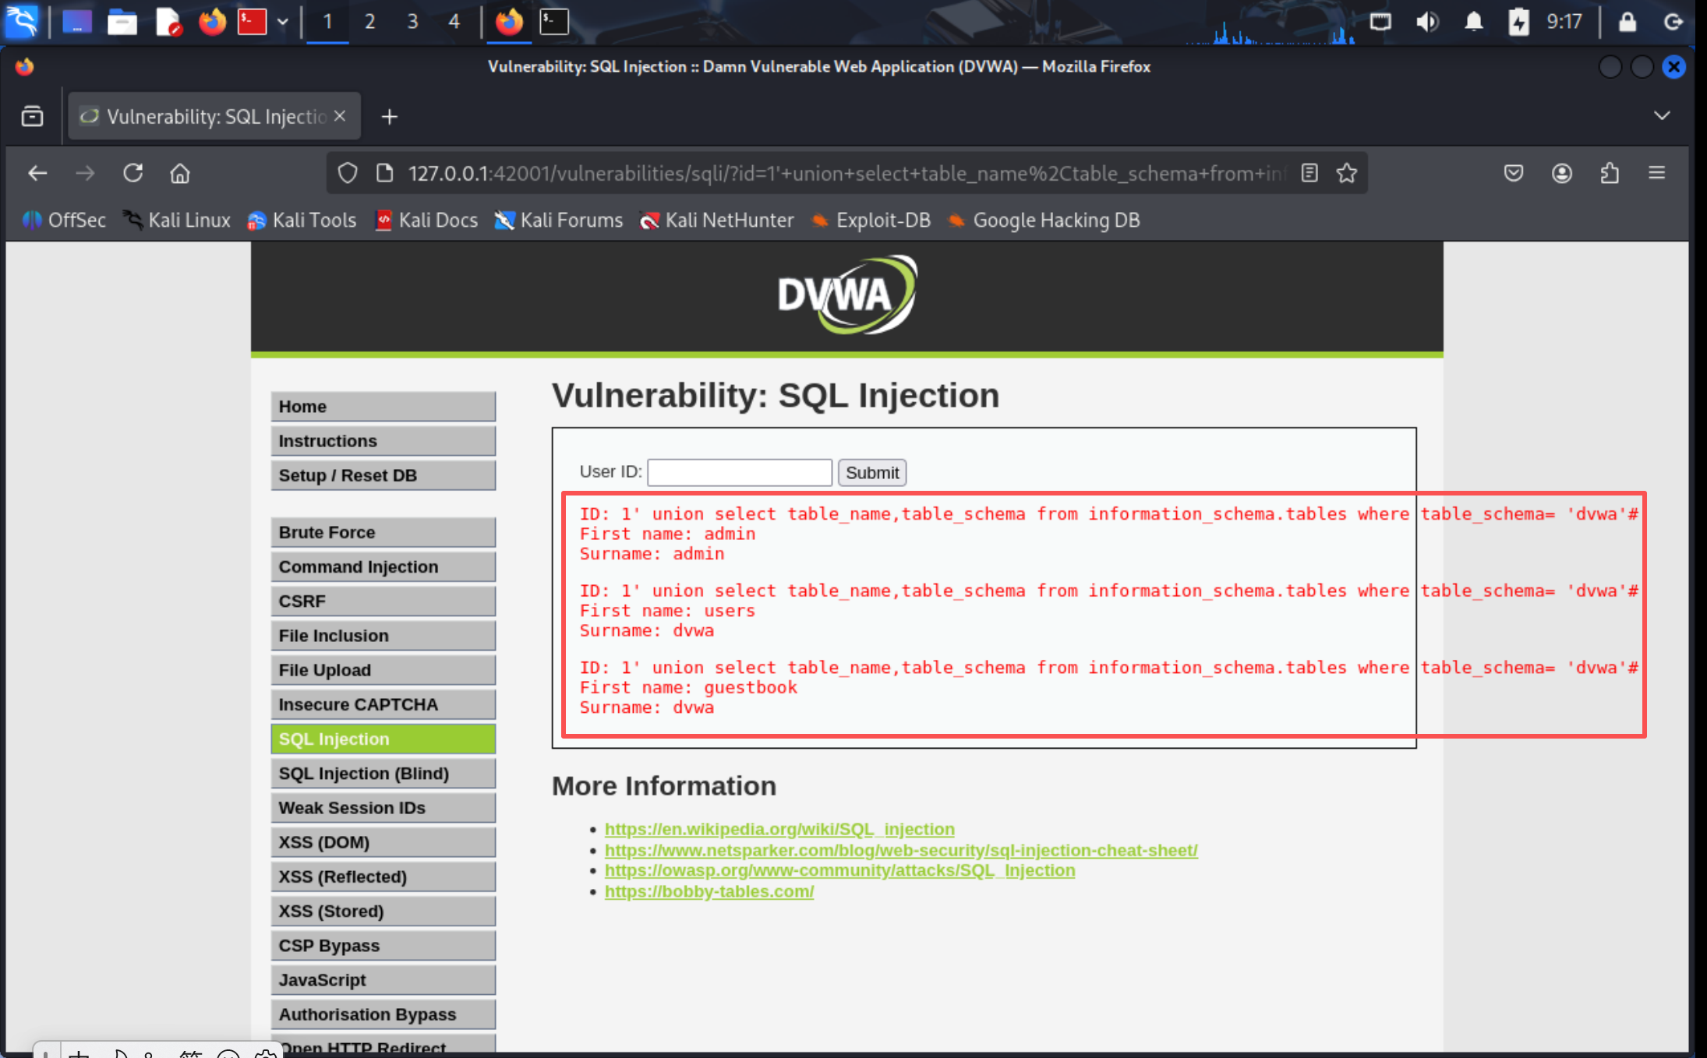Image resolution: width=1707 pixels, height=1058 pixels.
Task: Switch to workspace 2 in panel
Action: 369,22
